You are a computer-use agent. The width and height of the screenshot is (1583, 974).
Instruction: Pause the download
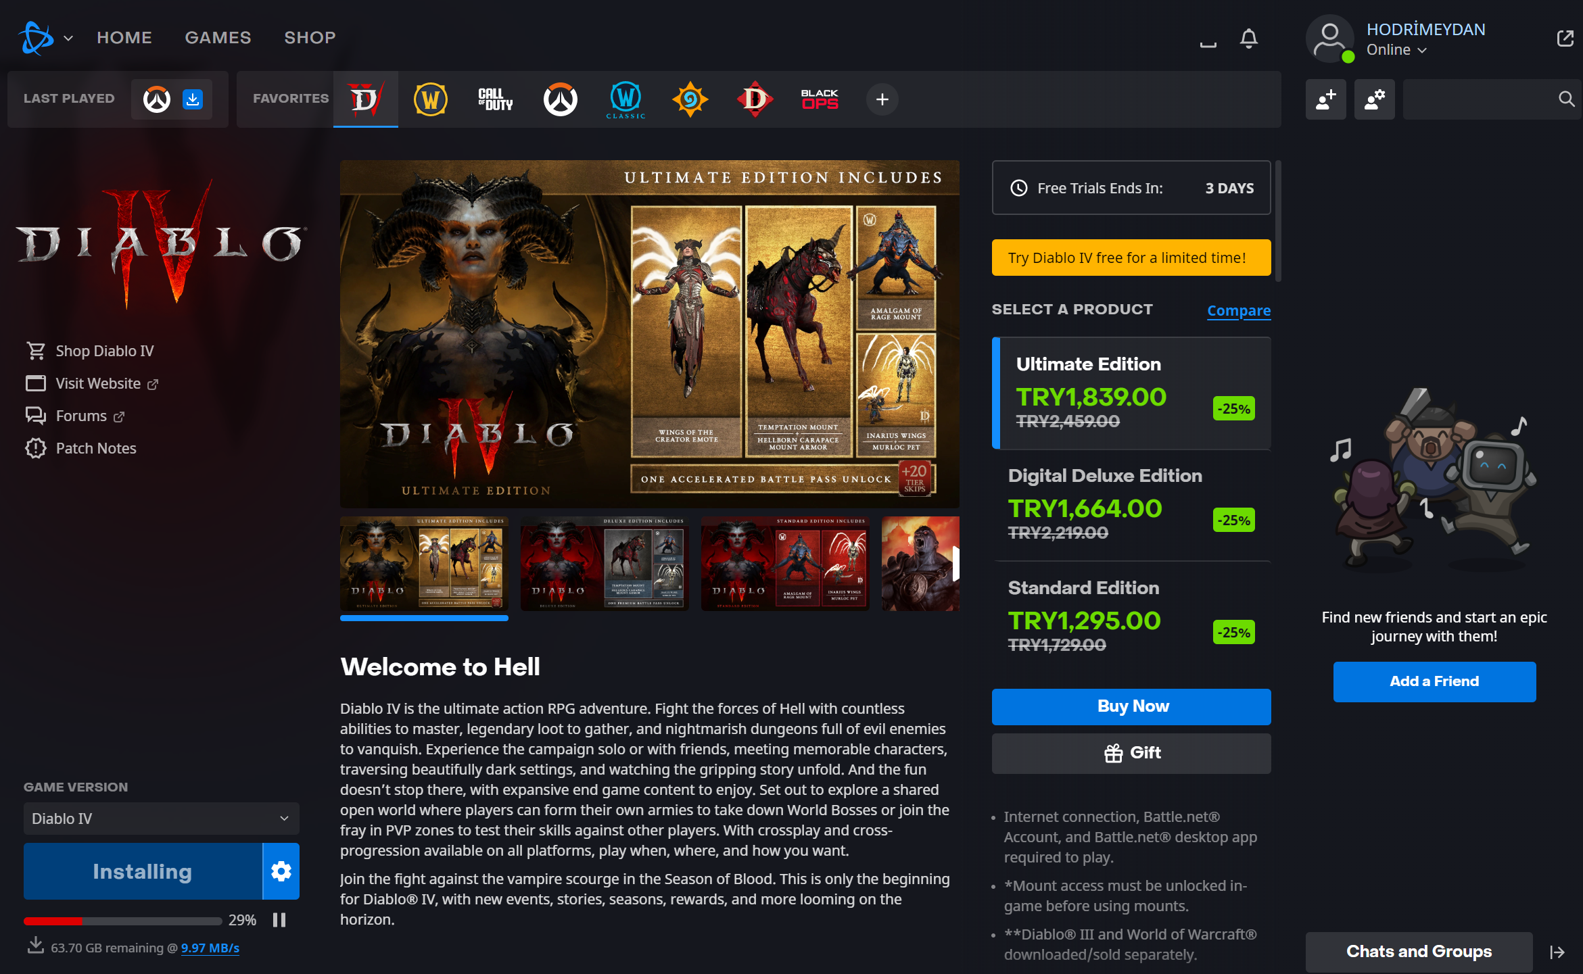(279, 920)
